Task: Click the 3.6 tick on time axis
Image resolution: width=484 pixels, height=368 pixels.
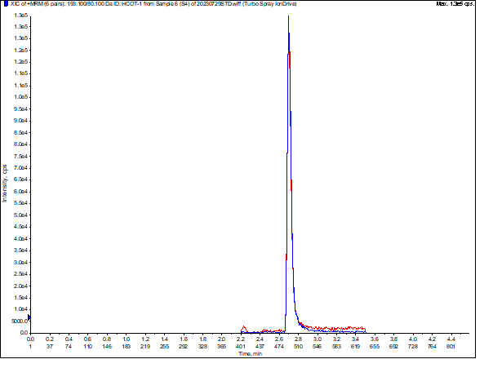Action: 375,339
